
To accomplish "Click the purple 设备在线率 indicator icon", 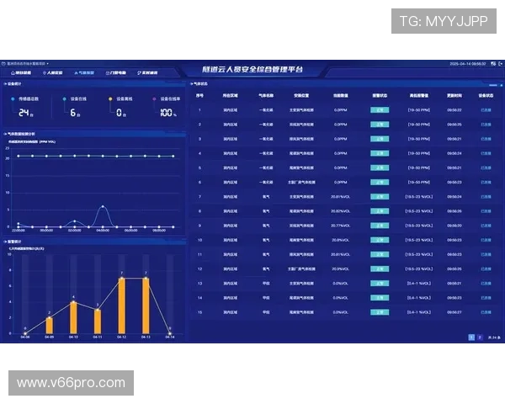I will [x=154, y=98].
